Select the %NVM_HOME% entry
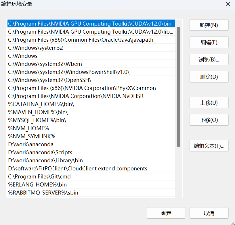This screenshot has height=225, width=235. [91, 128]
